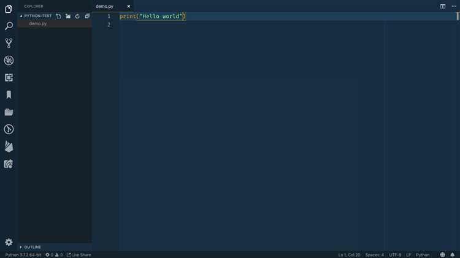The height and width of the screenshot is (258, 460).
Task: Change the LF end of line sequence
Action: click(x=408, y=255)
